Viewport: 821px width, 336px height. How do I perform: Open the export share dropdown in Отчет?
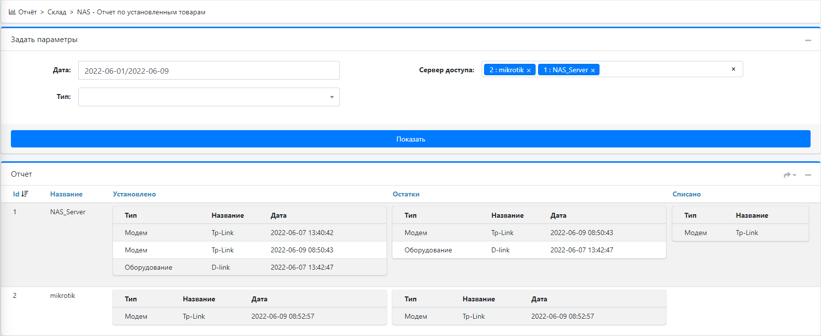point(789,175)
